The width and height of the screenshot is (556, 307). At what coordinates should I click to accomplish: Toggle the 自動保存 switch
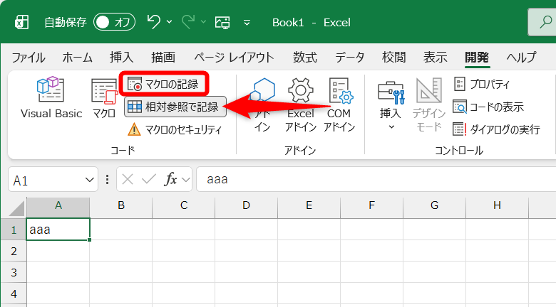coord(114,22)
